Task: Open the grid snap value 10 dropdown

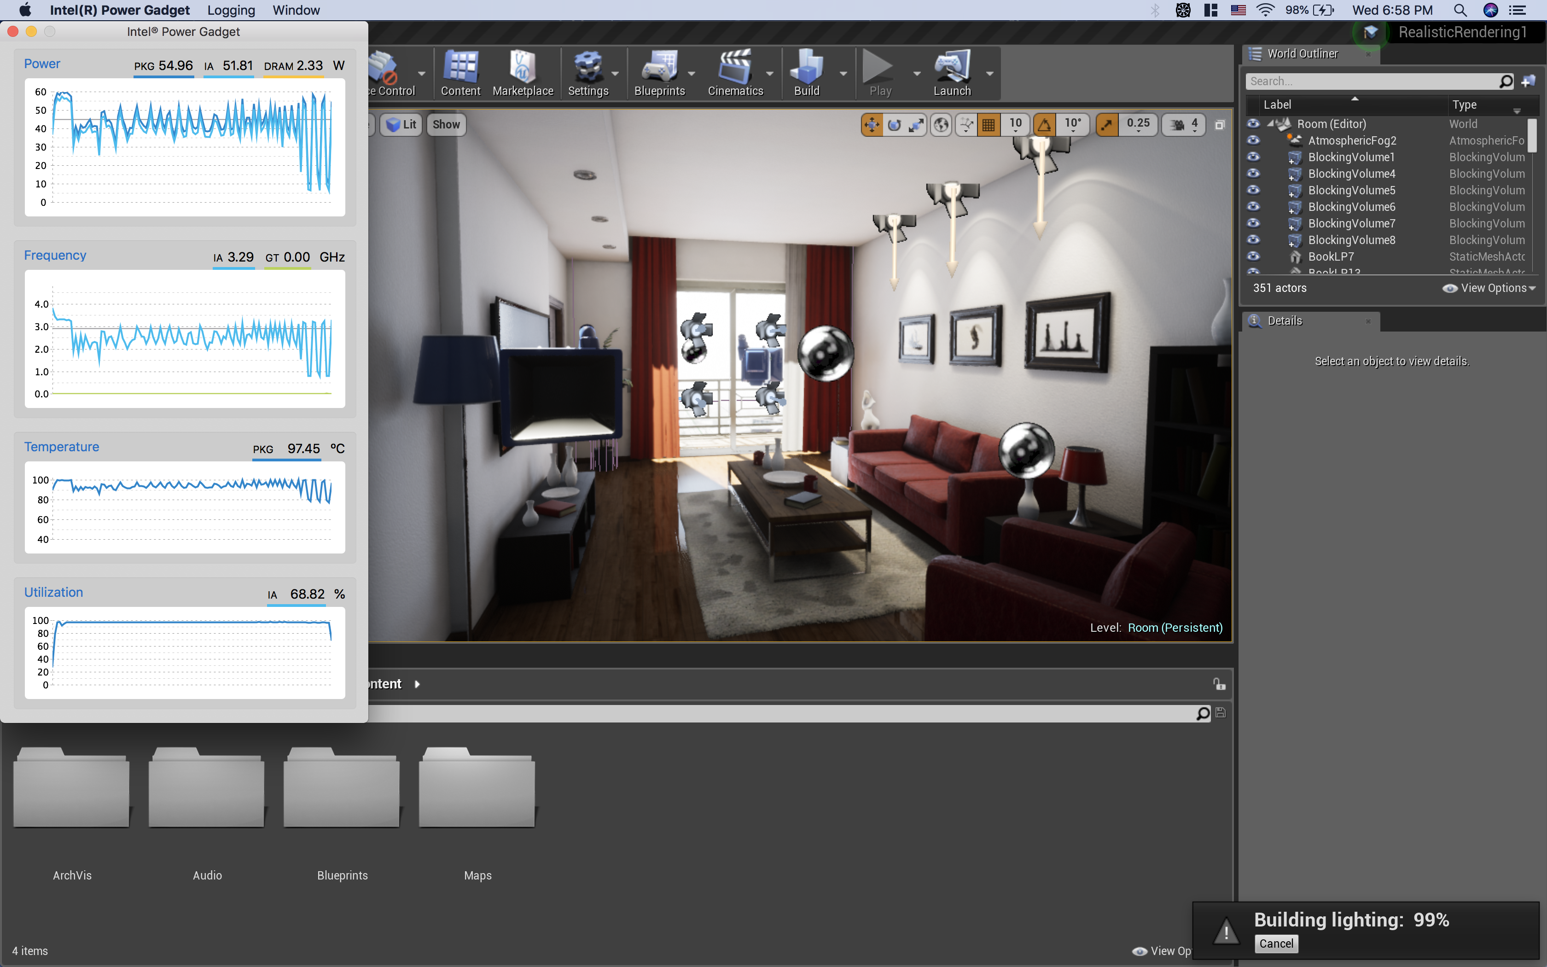Action: (1015, 125)
